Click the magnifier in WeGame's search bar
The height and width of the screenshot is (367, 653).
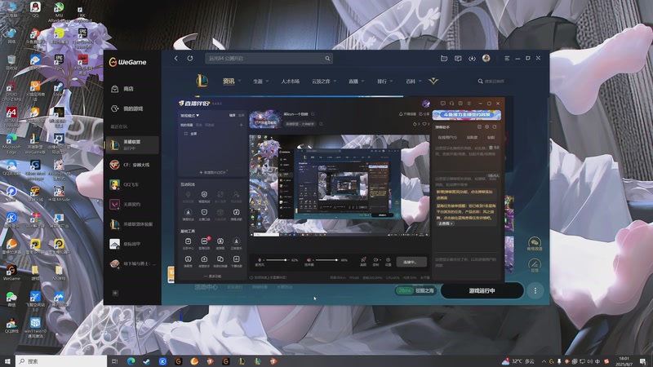(327, 59)
